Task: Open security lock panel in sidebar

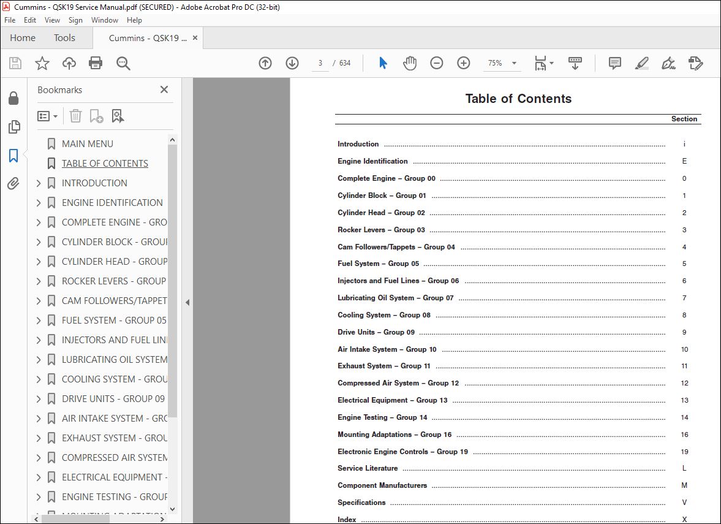Action: pos(14,98)
